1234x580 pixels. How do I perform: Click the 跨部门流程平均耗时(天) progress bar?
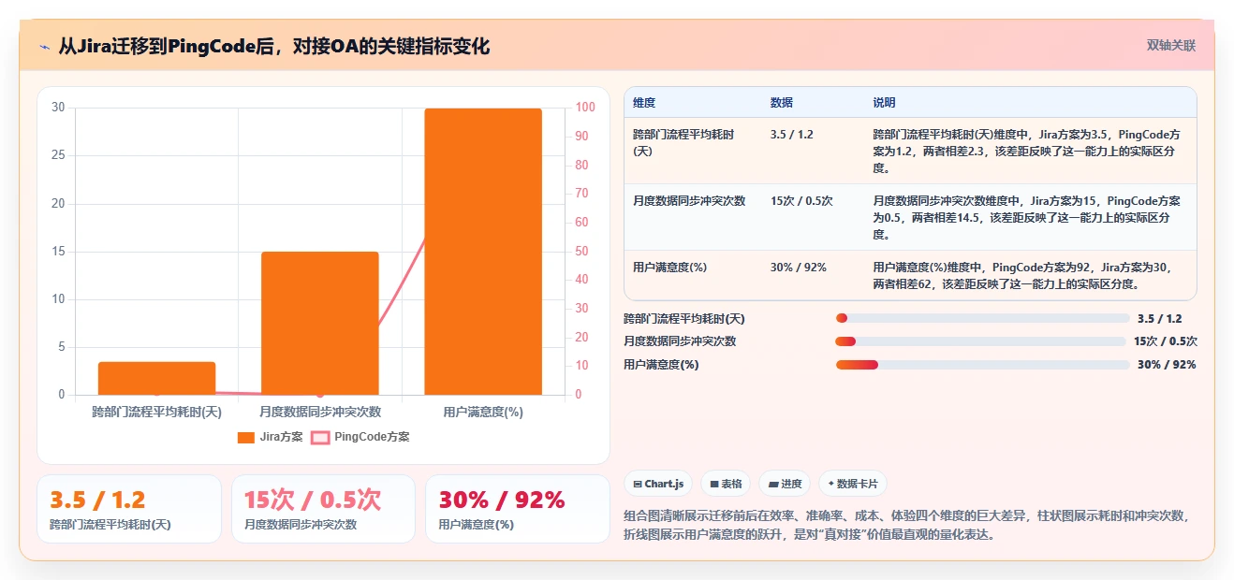[982, 318]
